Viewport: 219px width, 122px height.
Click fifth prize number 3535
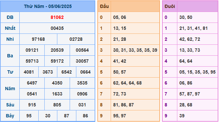[82, 83]
